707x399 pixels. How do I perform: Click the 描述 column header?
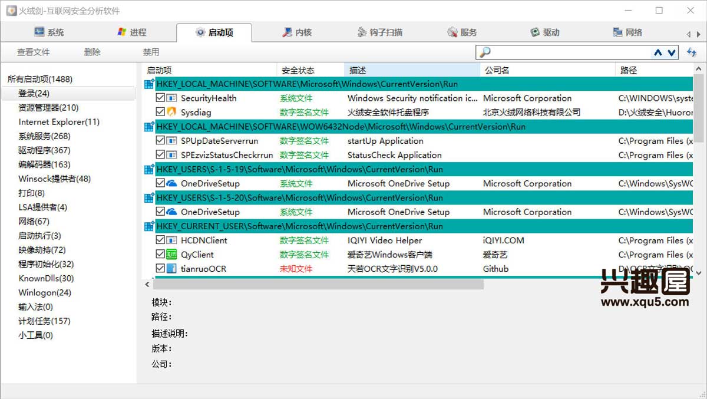pyautogui.click(x=412, y=70)
